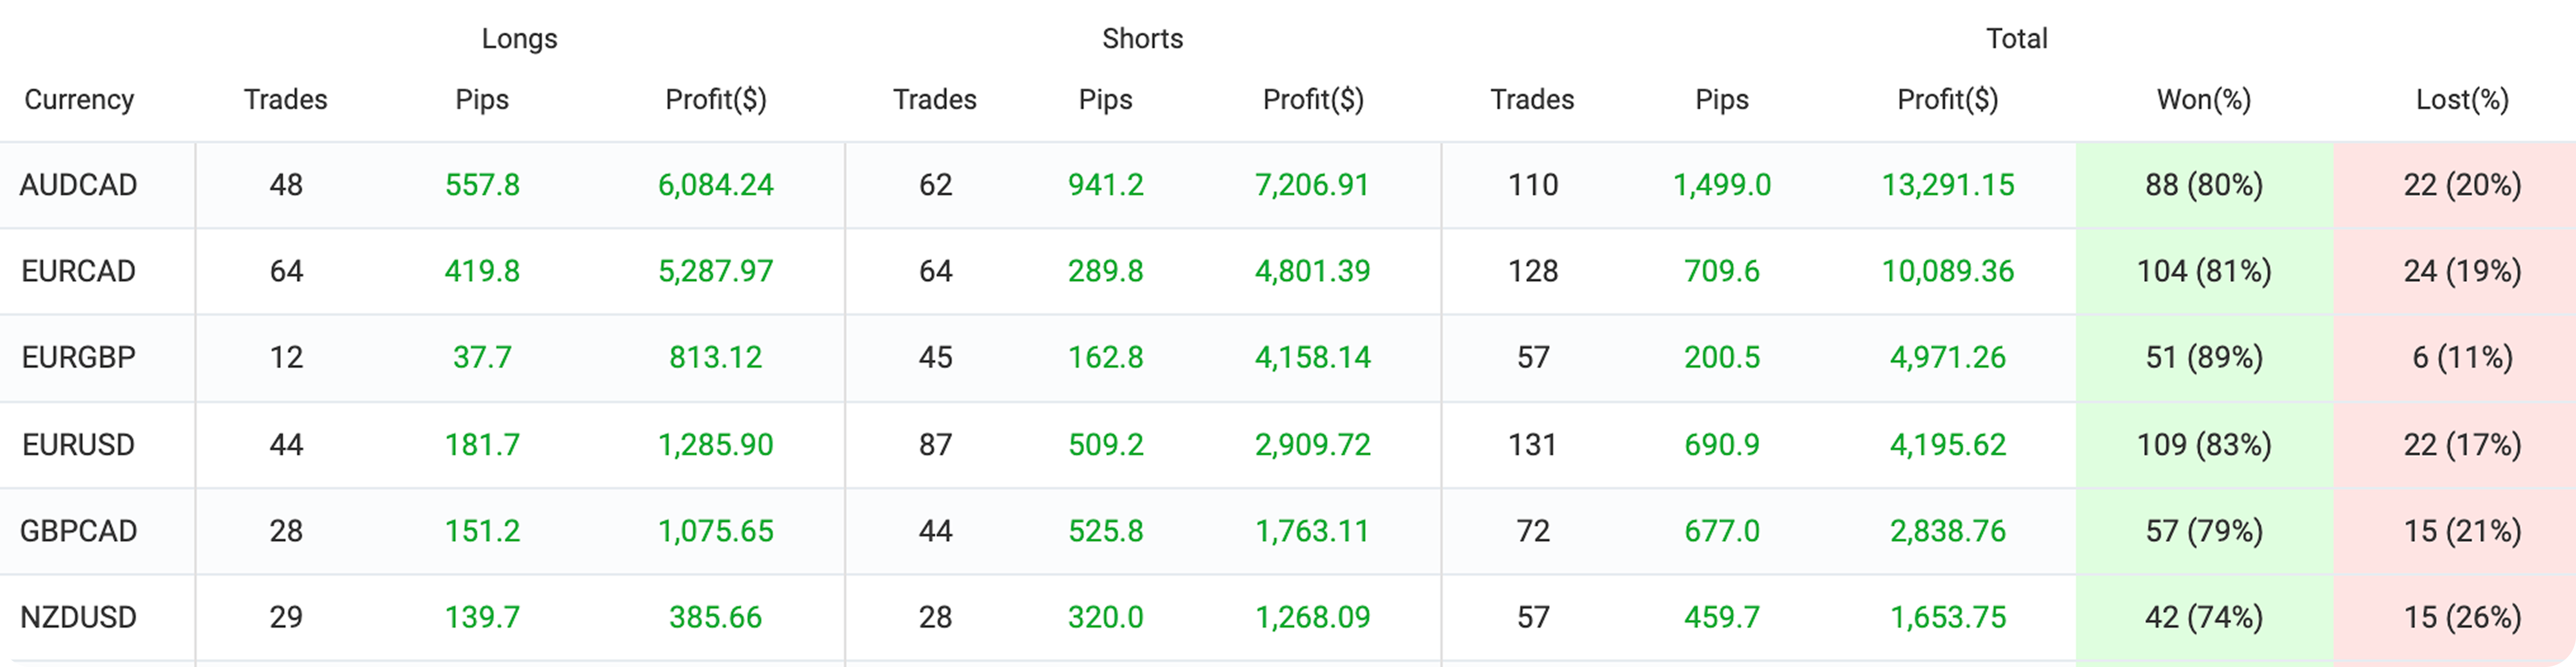Sort by the Won(%) column header
Viewport: 2576px width, 667px height.
(x=2204, y=99)
